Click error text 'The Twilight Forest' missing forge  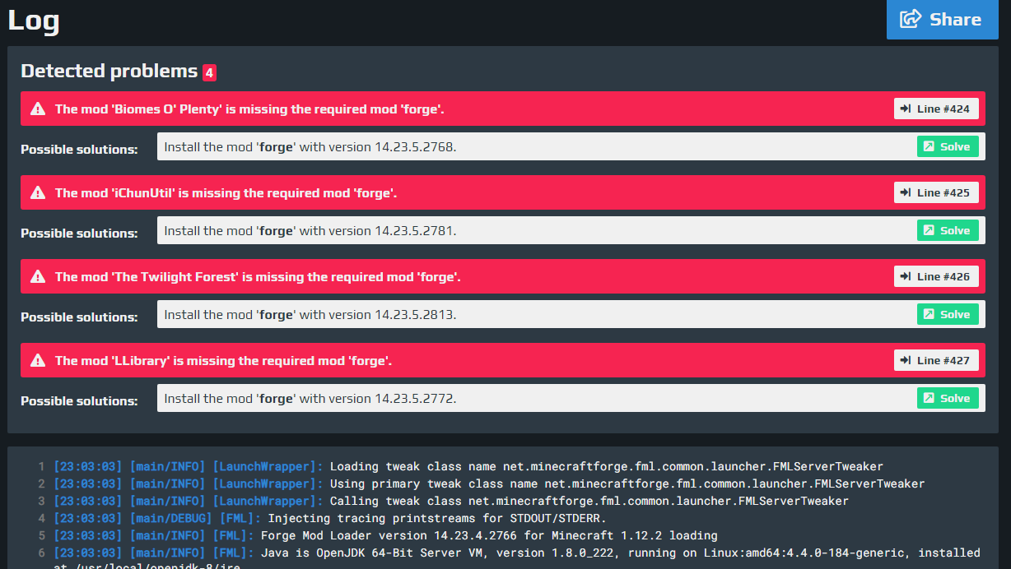coord(258,276)
